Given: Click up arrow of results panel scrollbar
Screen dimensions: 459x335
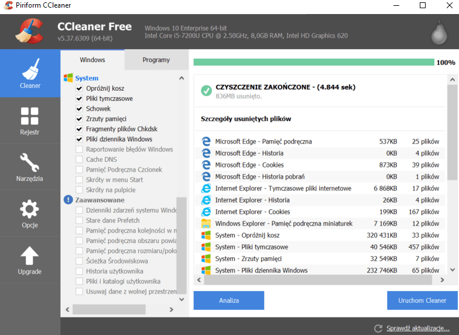Looking at the screenshot, I should pos(452,80).
